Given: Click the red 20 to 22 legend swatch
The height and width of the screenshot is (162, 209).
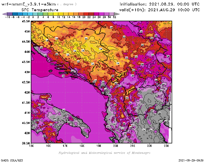Looking at the screenshot, I should [x=86, y=14].
